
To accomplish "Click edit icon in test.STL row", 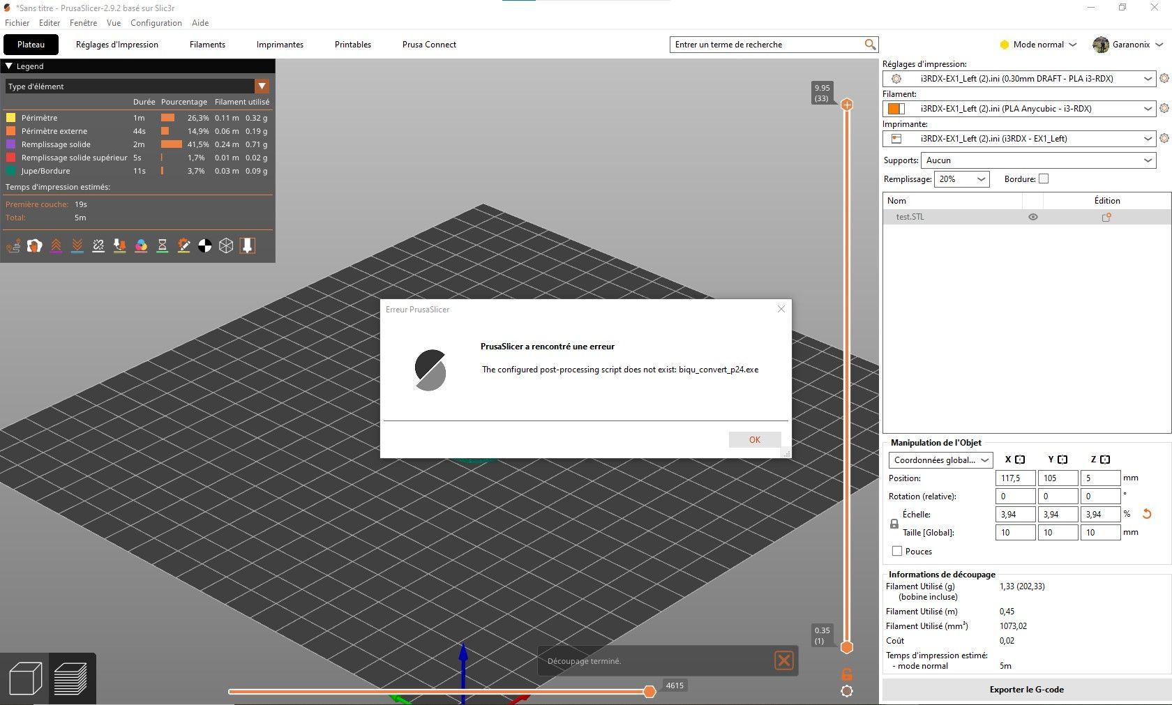I will click(x=1106, y=217).
